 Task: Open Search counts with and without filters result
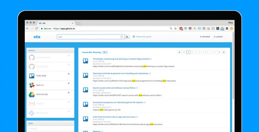(x=114, y=88)
